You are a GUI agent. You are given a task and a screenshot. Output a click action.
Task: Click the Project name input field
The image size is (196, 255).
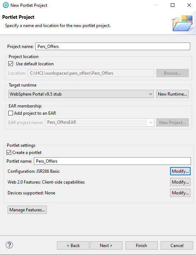[x=113, y=47]
